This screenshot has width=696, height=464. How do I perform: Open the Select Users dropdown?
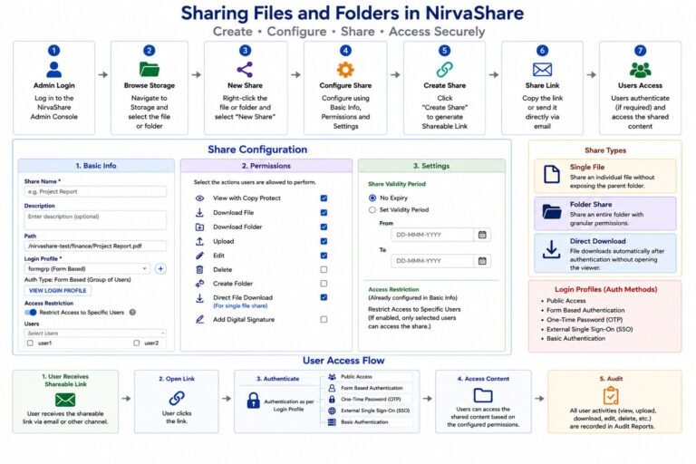point(95,333)
